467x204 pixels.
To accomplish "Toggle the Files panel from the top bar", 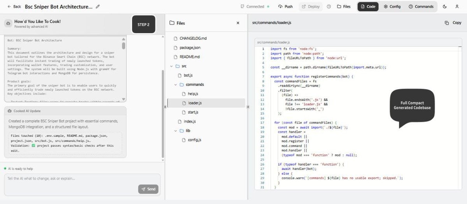I will click(x=344, y=7).
